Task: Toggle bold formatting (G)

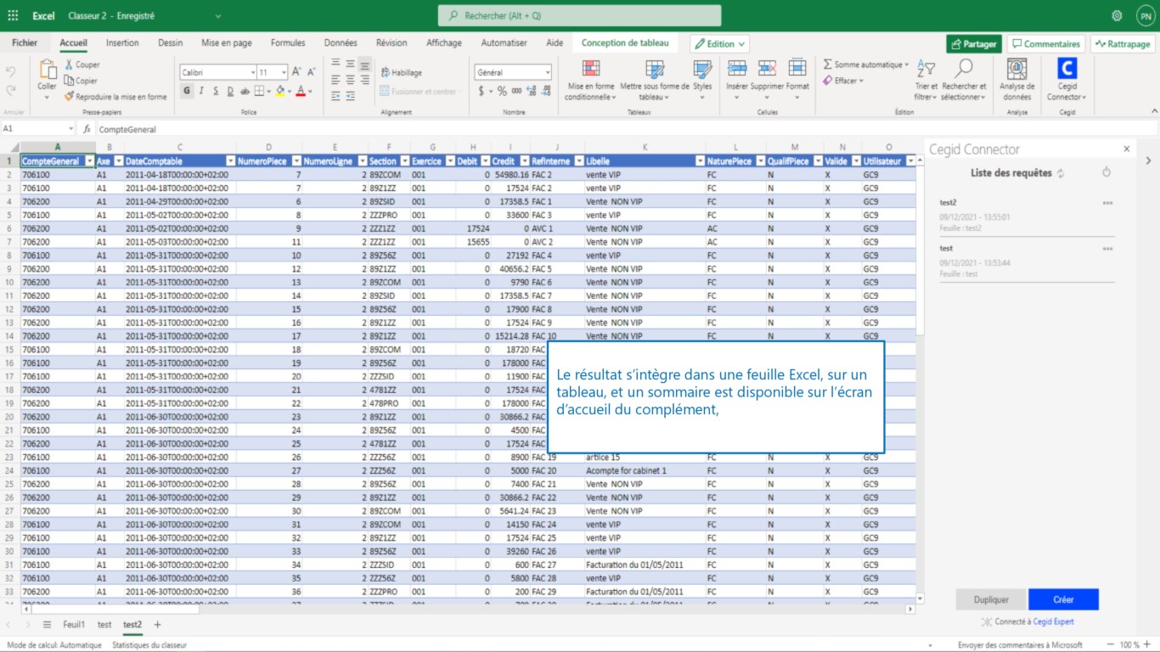Action: (x=187, y=91)
